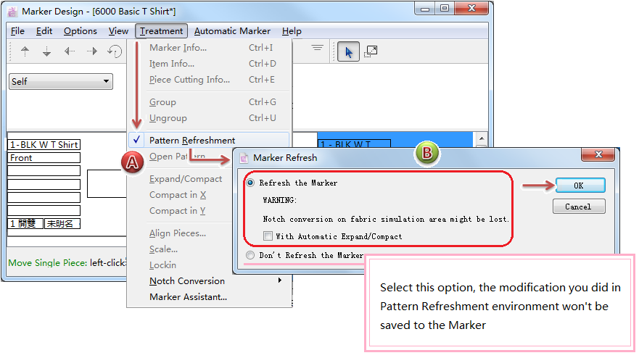The image size is (639, 358).
Task: Toggle Pattern Refreshment menu item
Action: click(x=192, y=141)
